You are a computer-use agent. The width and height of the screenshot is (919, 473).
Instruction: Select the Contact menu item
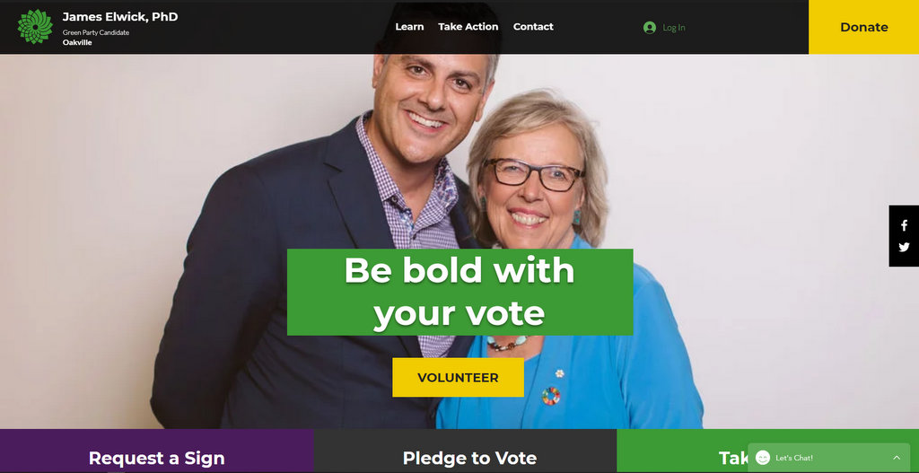tap(533, 26)
